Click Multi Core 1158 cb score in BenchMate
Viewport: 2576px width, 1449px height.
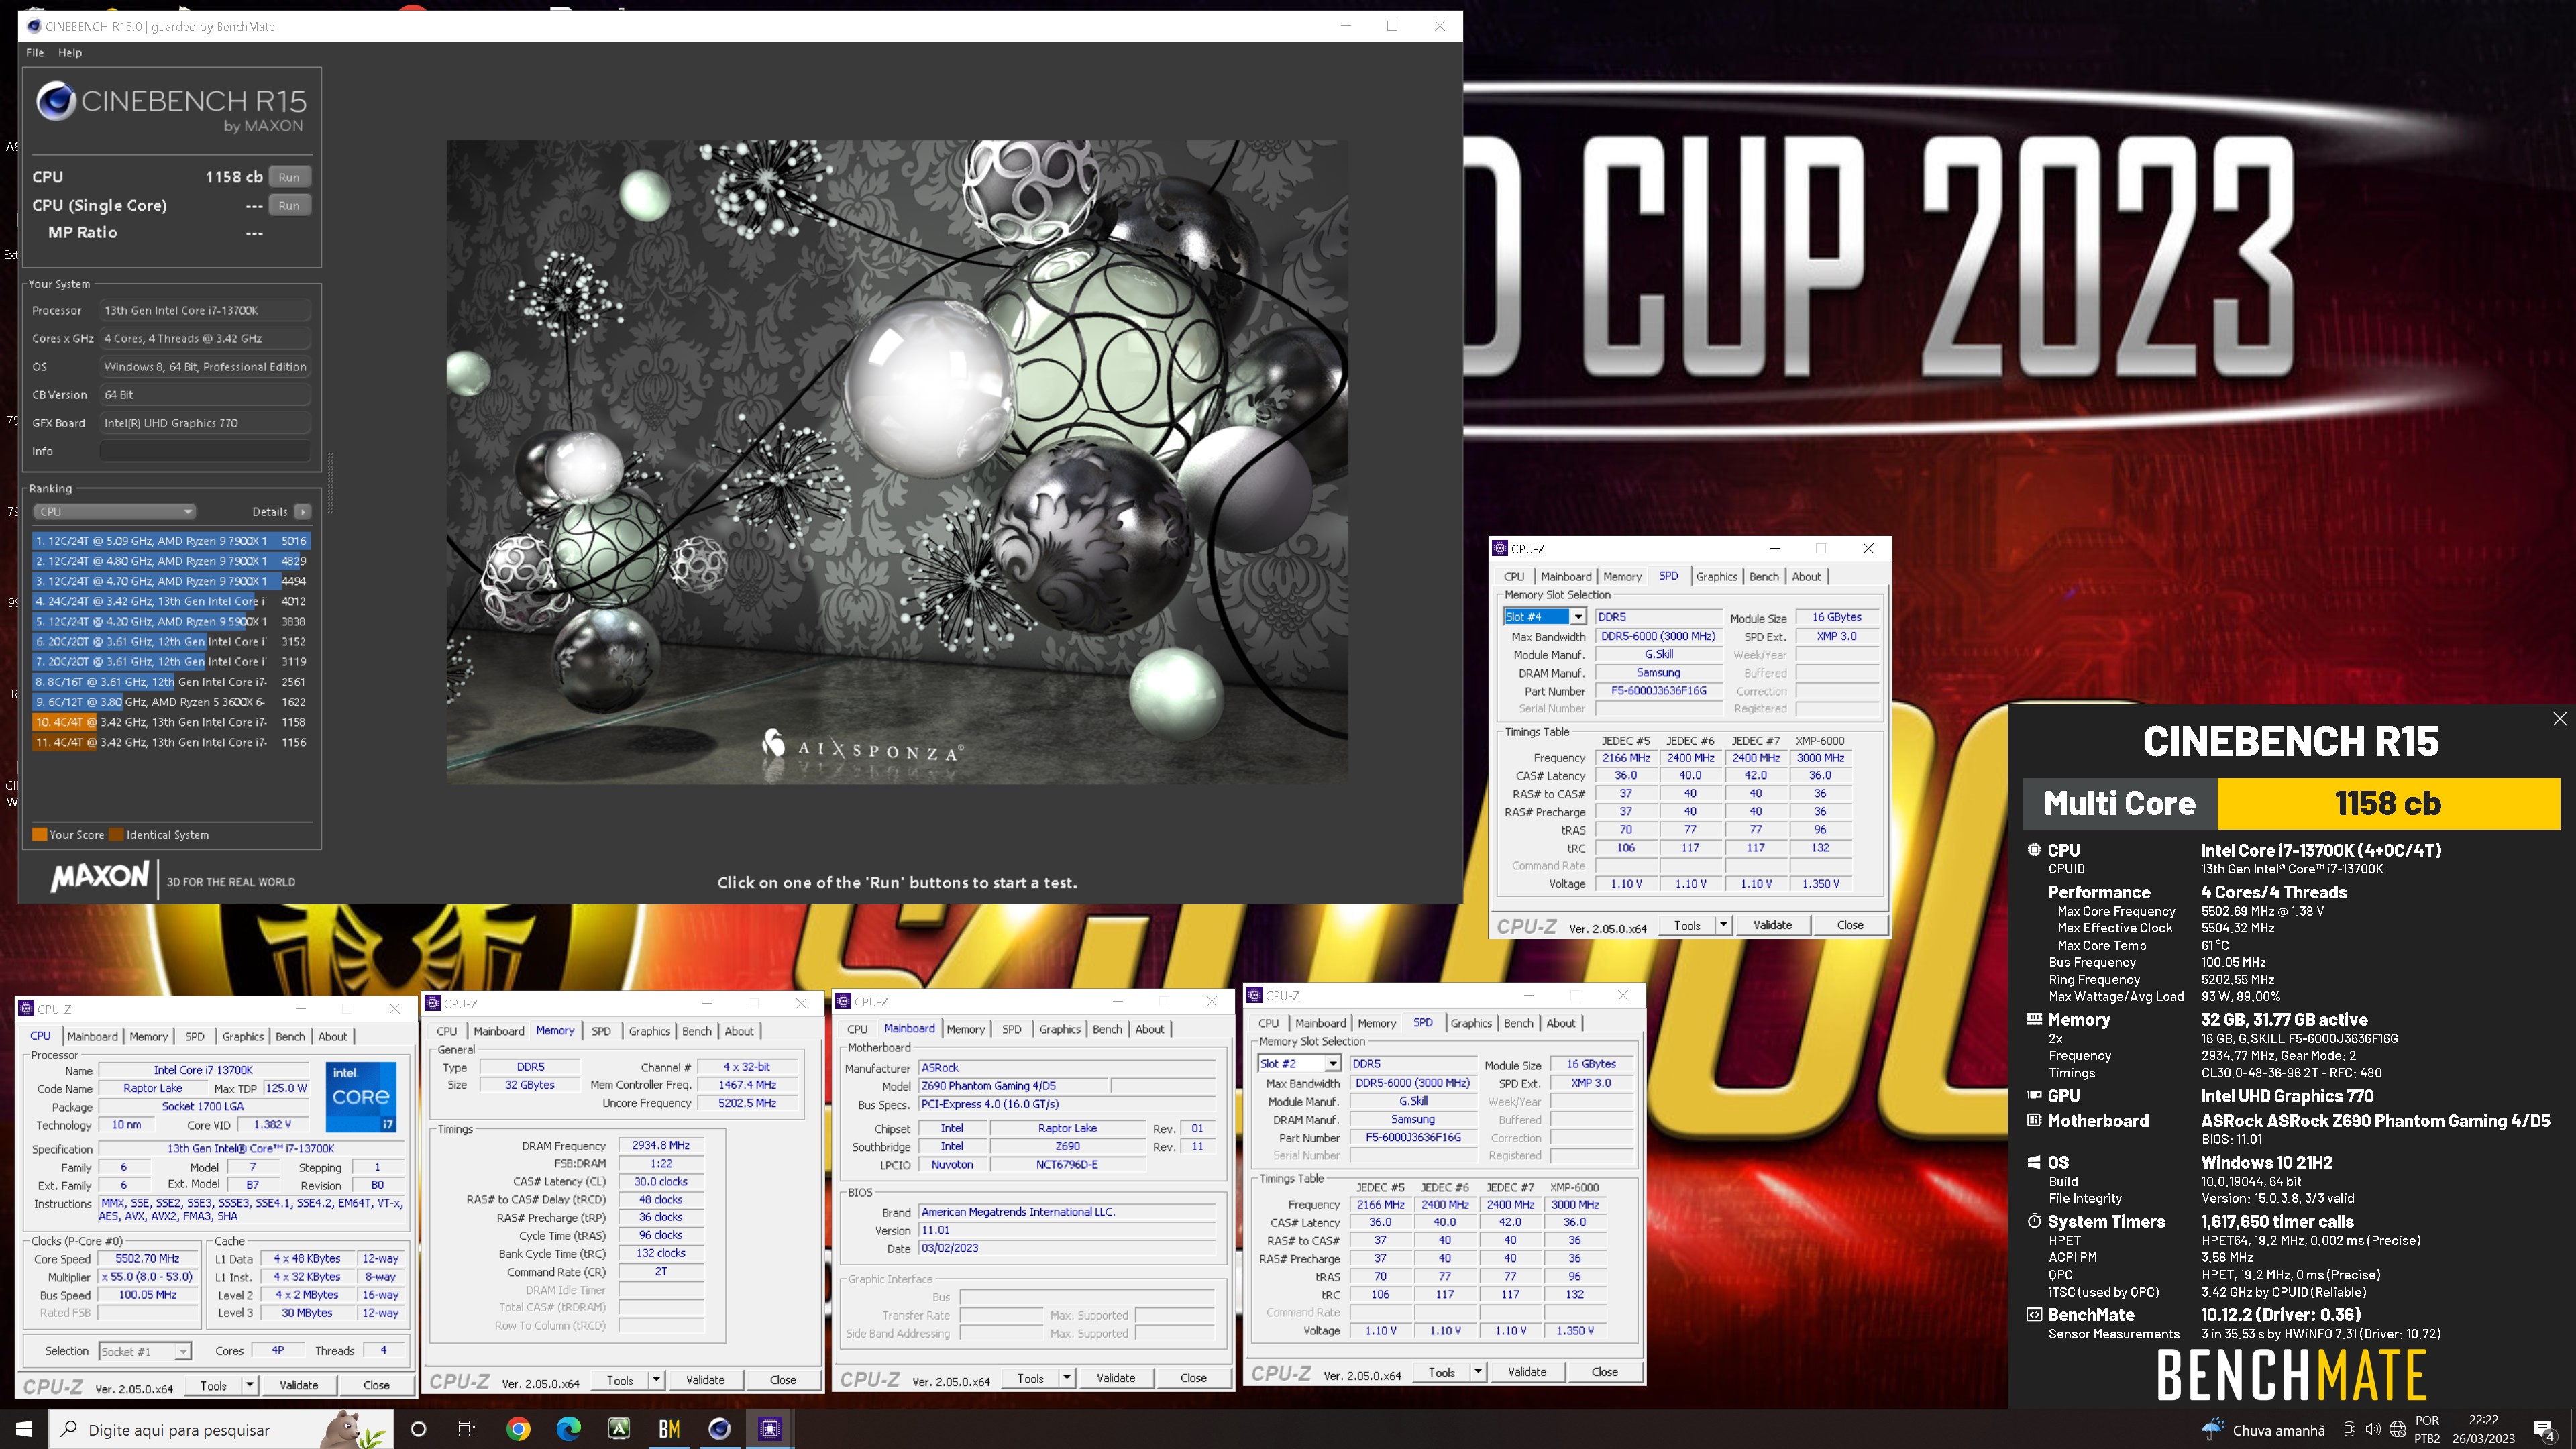click(x=2291, y=803)
